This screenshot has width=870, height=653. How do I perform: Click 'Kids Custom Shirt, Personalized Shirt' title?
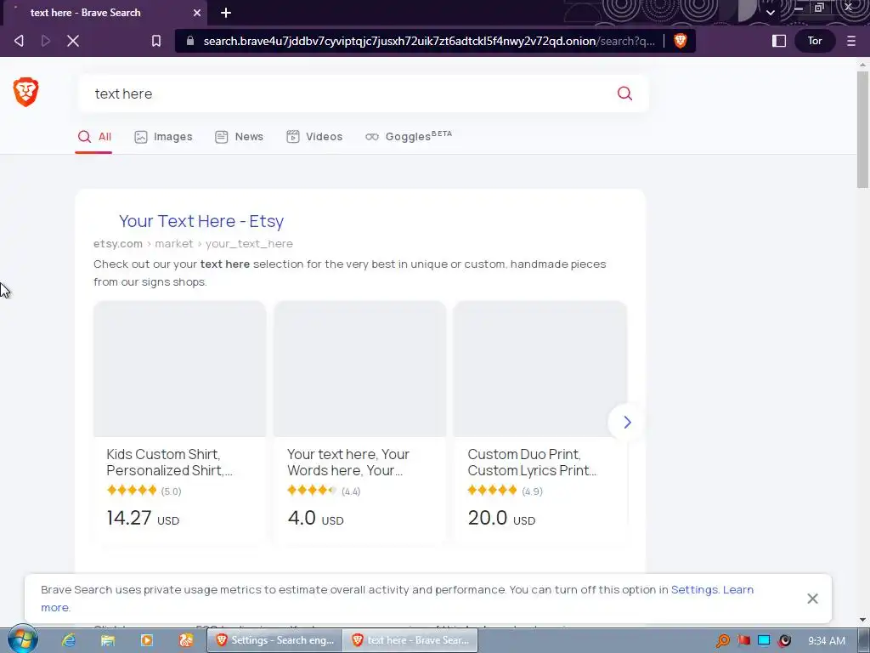169,462
